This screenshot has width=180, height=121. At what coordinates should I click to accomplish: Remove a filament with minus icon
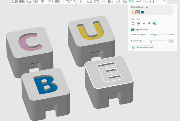147,7
